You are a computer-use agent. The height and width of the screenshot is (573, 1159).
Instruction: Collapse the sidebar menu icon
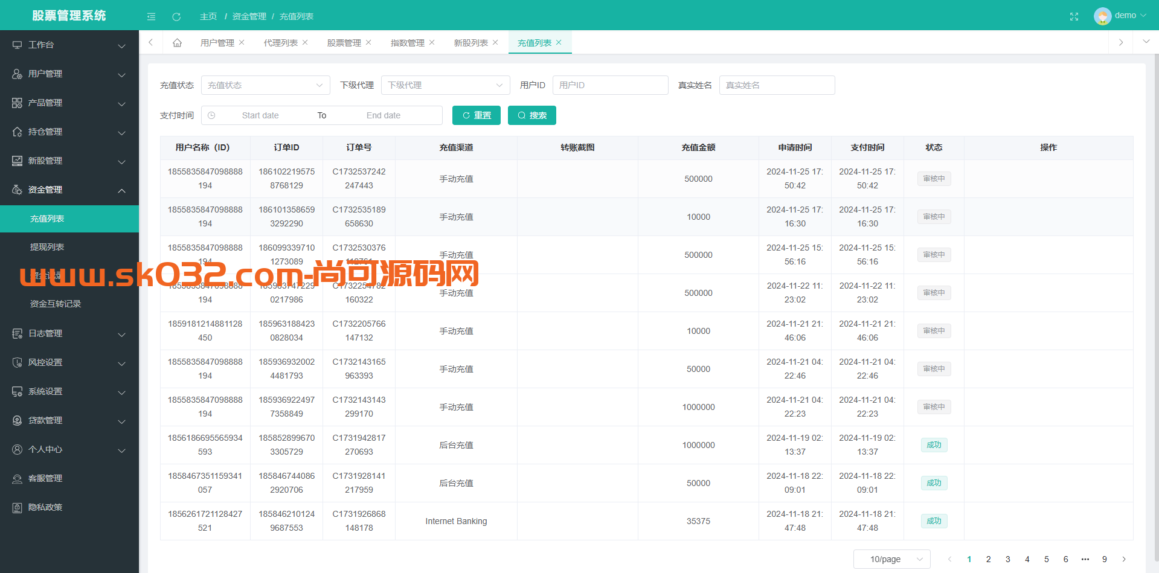click(151, 16)
